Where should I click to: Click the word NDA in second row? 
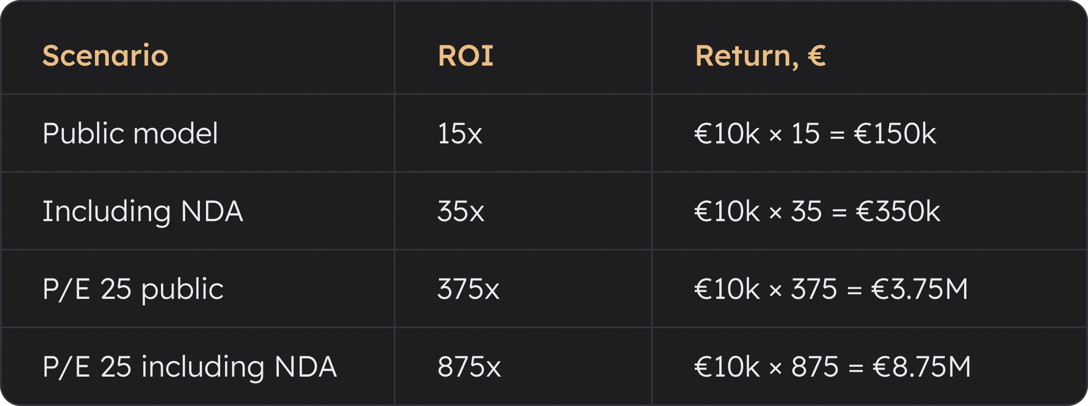tap(212, 211)
